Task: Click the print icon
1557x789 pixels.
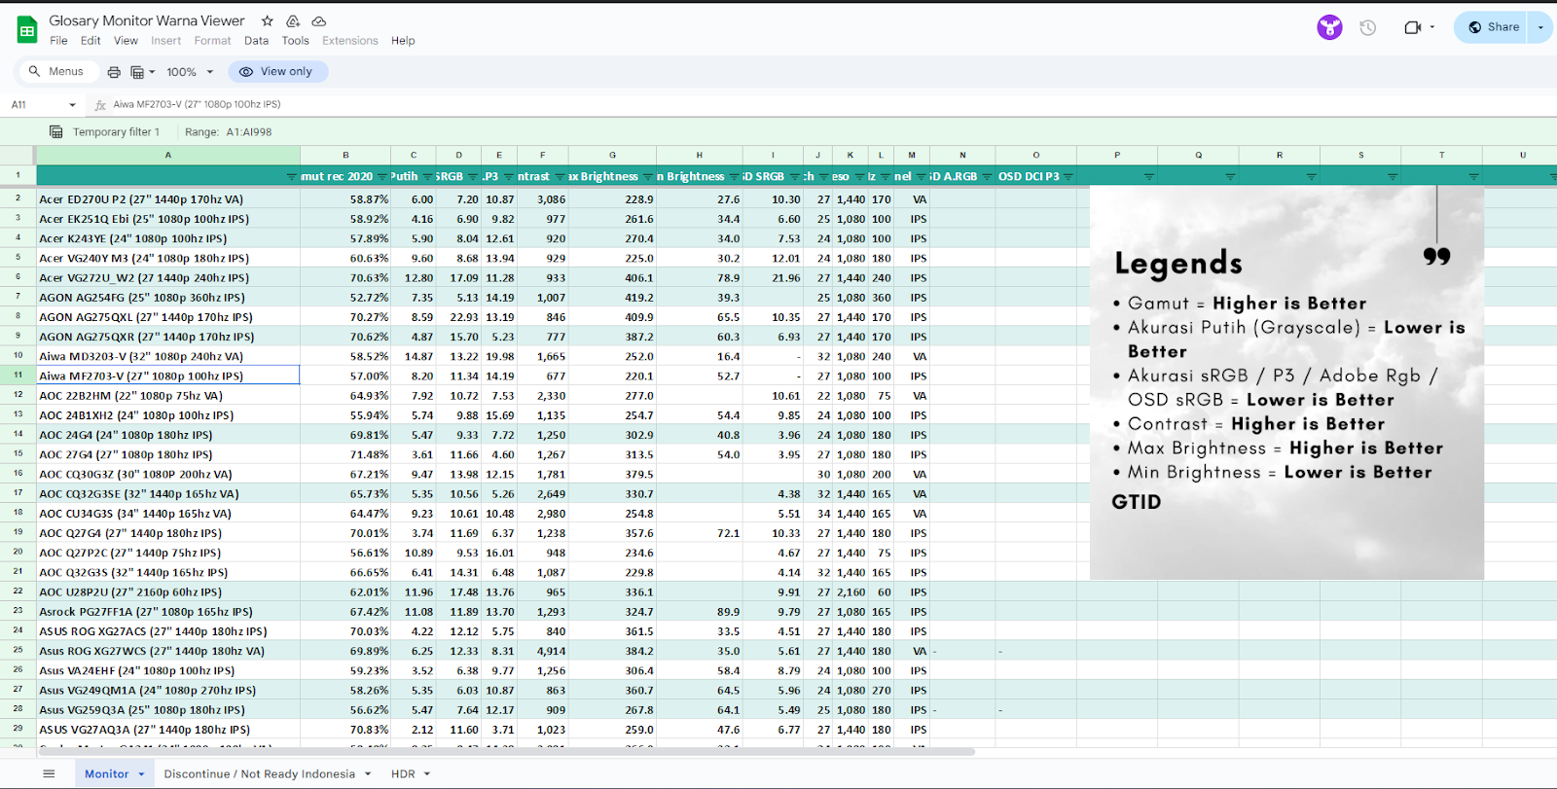Action: (114, 72)
